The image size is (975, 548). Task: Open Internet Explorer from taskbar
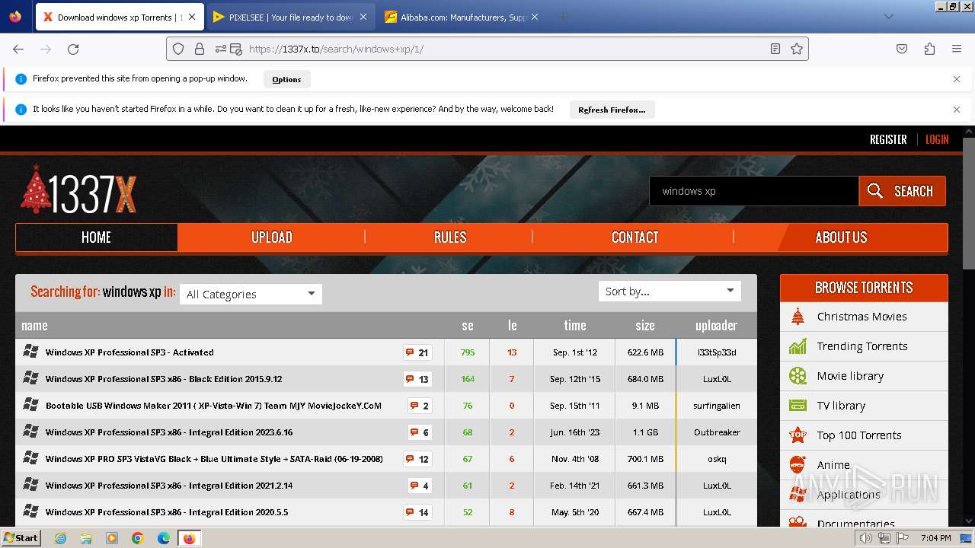(x=60, y=538)
